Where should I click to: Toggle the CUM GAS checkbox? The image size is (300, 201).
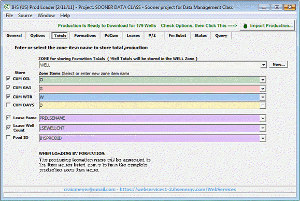[8, 88]
